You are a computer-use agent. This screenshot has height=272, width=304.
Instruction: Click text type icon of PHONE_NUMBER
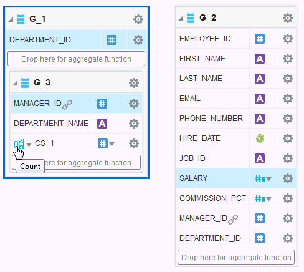[x=260, y=119]
